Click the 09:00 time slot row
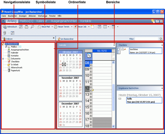 coord(102,68)
